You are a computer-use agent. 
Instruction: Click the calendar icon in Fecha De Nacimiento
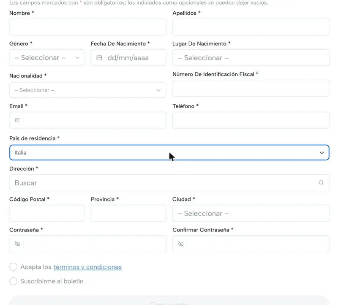pyautogui.click(x=99, y=58)
